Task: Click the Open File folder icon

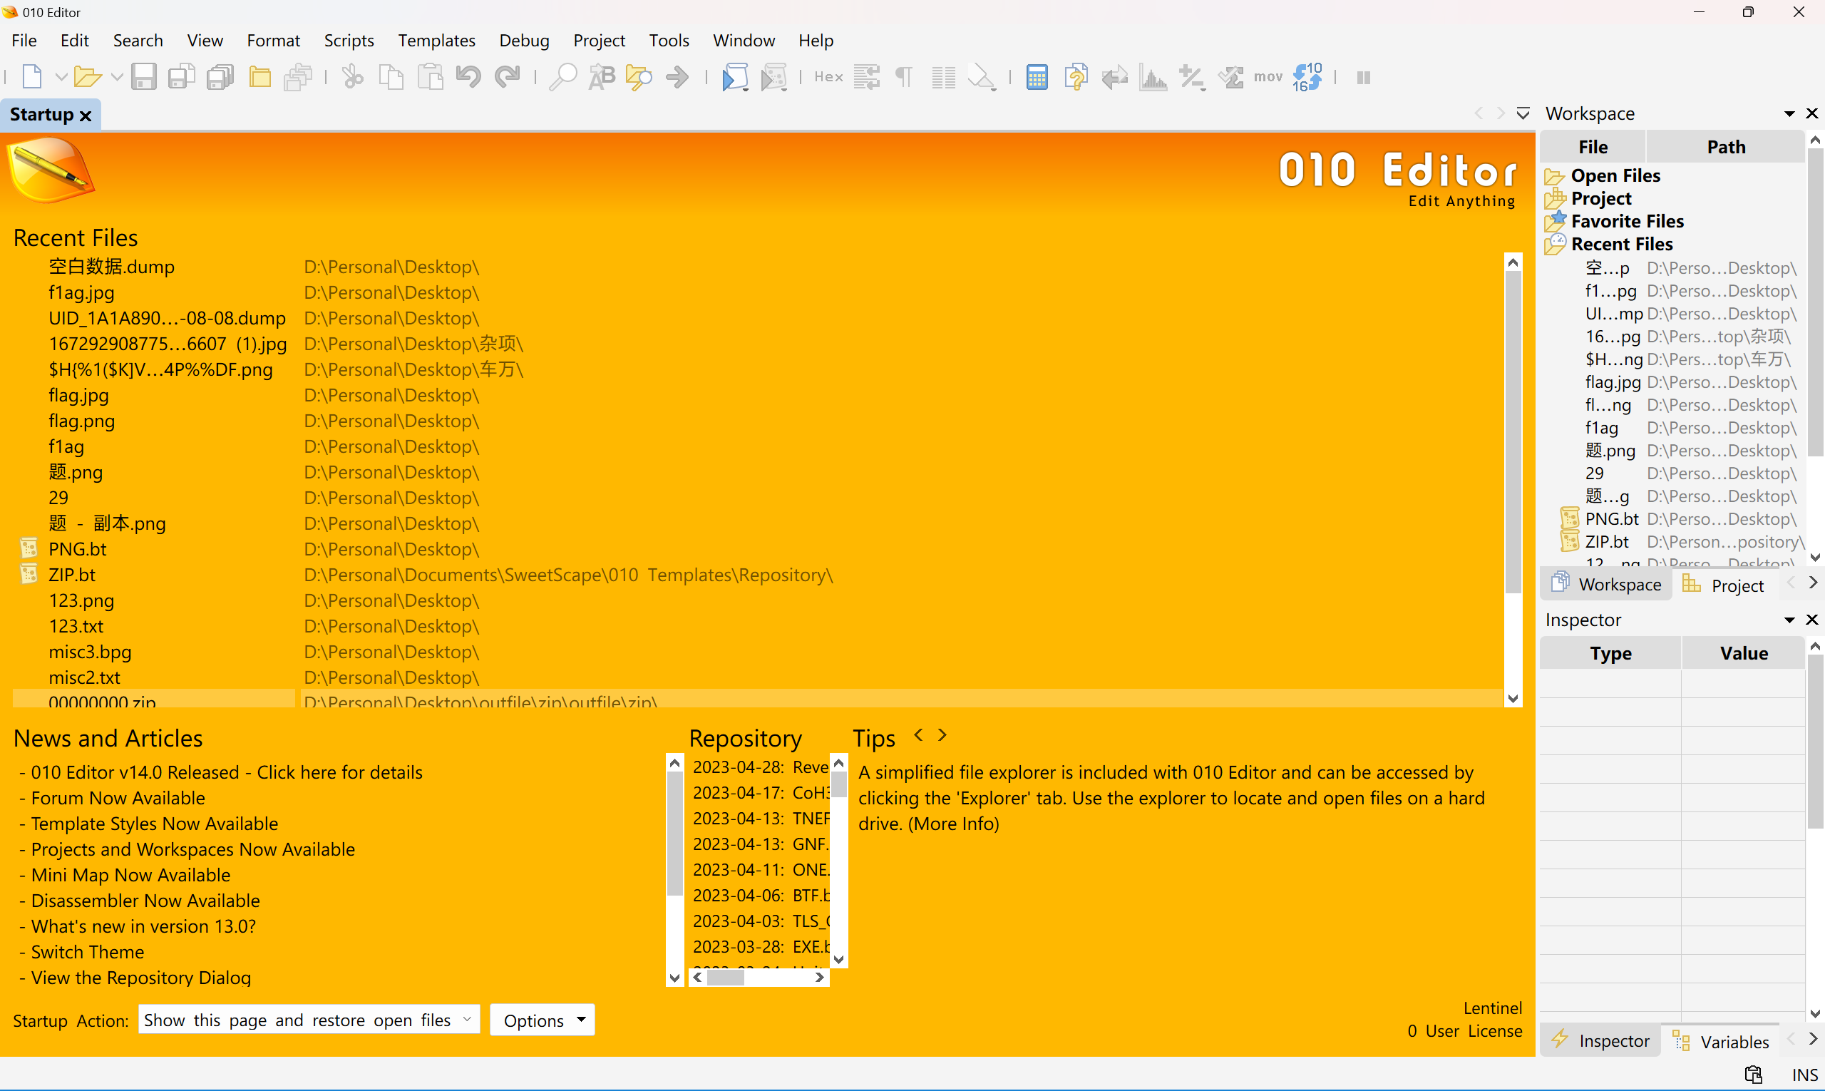Action: (x=88, y=76)
